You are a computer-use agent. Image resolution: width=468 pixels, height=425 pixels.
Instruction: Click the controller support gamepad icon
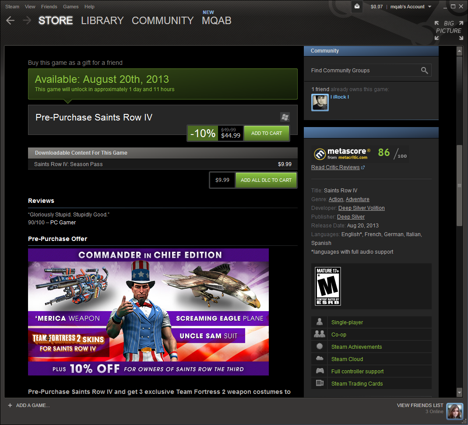(x=320, y=371)
